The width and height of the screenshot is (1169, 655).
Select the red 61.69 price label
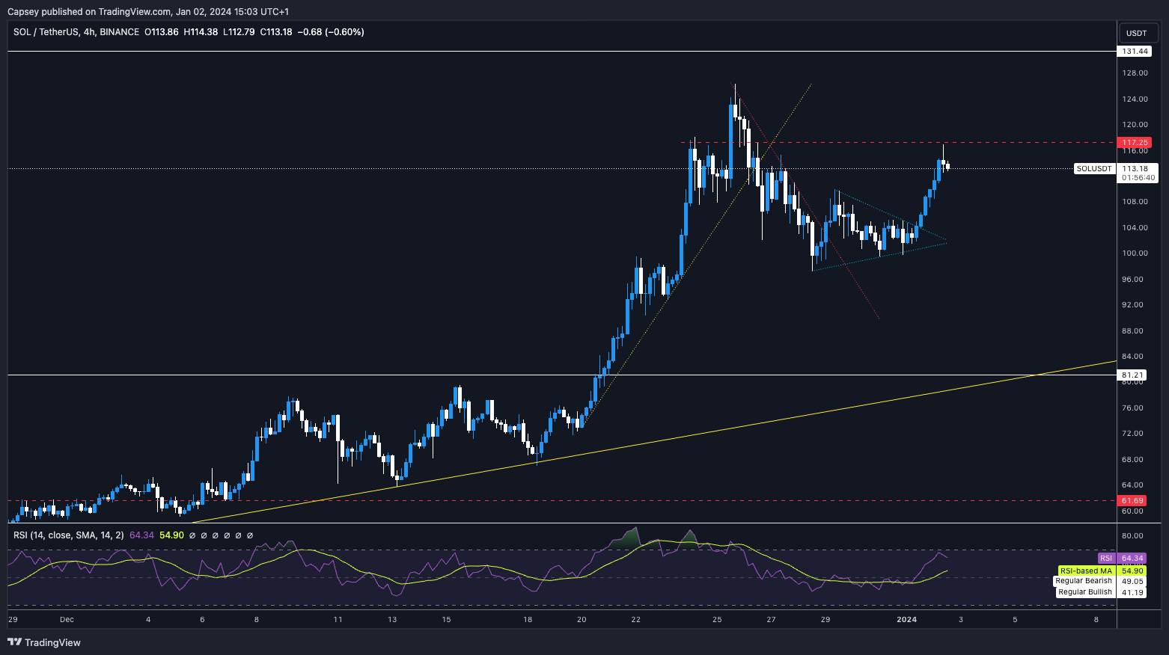click(x=1132, y=500)
